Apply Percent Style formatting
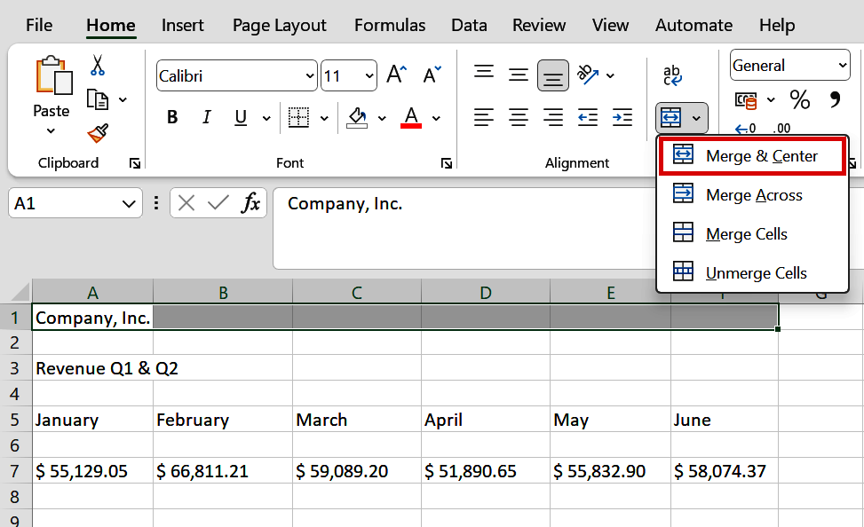 pos(799,100)
